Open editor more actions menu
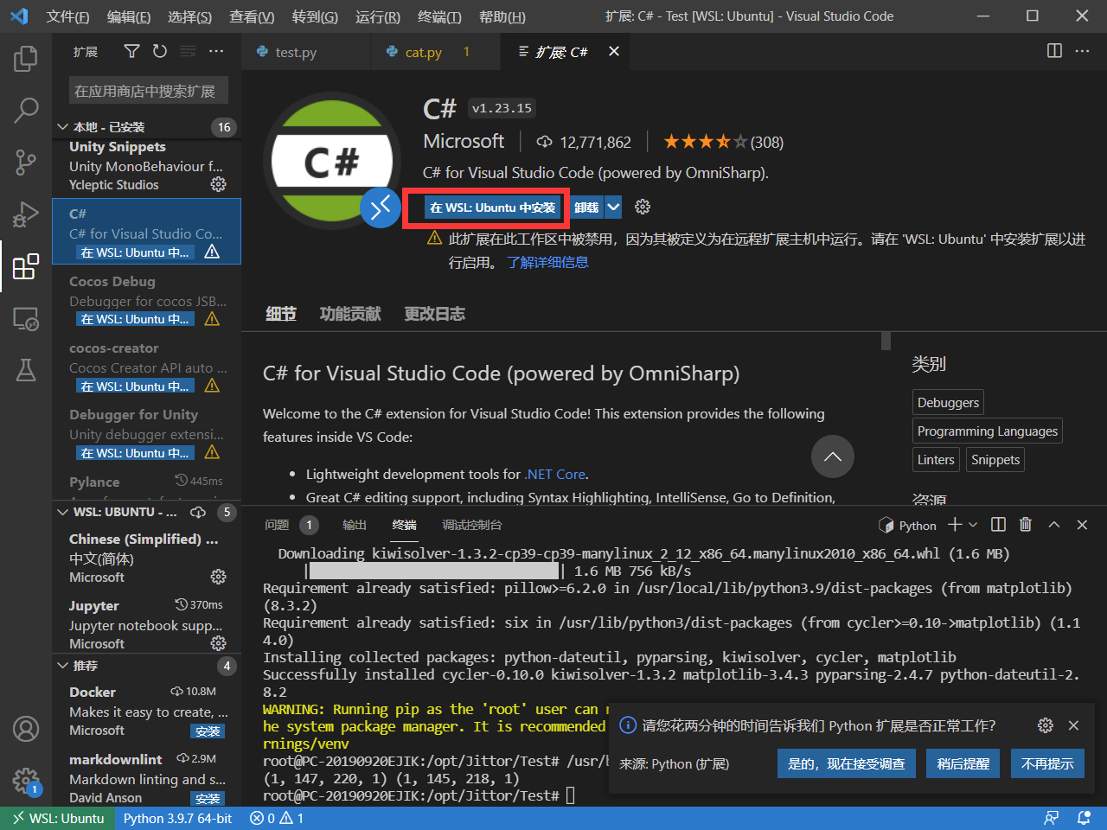The image size is (1107, 830). (x=1082, y=51)
